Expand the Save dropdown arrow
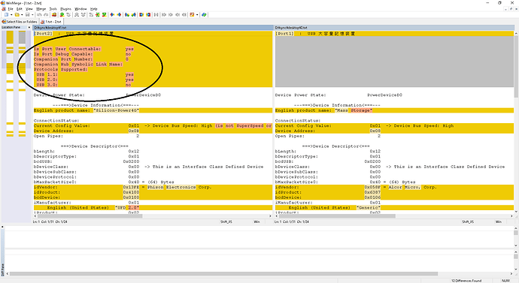Viewport: 519px width, 283px height. point(32,14)
